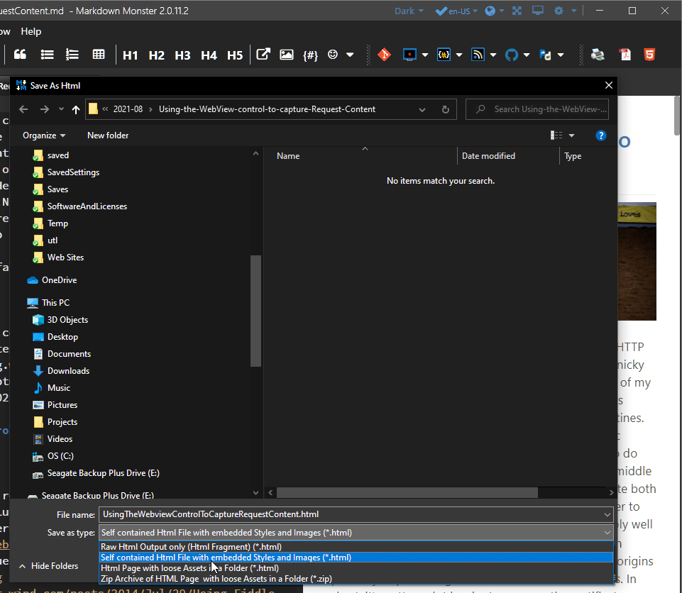Close the Save As Html dialog
This screenshot has width=682, height=593.
click(608, 85)
